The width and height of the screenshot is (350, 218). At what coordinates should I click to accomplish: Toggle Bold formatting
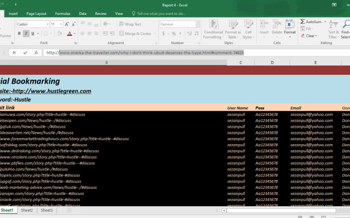pyautogui.click(x=19, y=33)
